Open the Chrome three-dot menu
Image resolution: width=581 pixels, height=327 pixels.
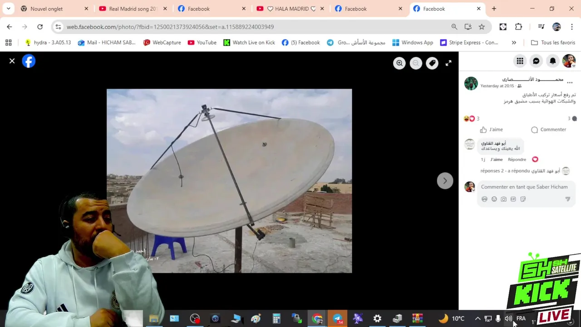[571, 27]
